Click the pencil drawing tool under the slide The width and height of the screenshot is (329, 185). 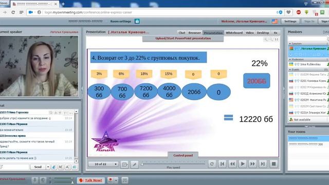click(x=135, y=164)
